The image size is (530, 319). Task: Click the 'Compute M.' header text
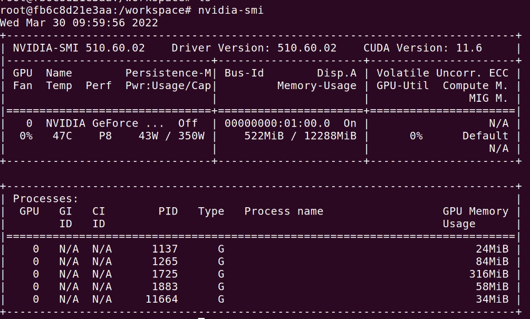475,86
